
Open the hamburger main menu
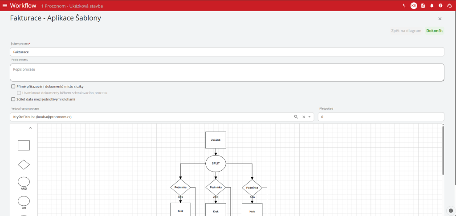[x=5, y=6]
